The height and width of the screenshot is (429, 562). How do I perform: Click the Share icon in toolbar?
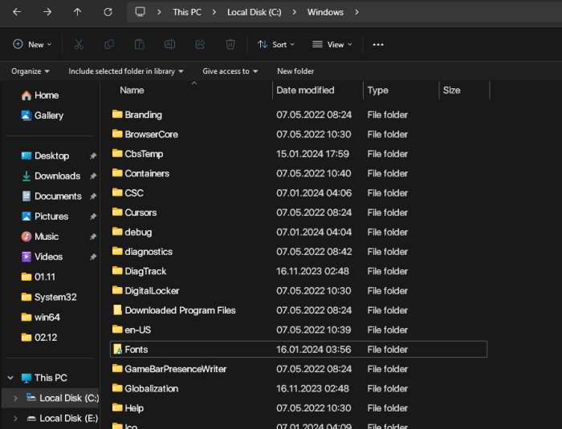(x=200, y=44)
